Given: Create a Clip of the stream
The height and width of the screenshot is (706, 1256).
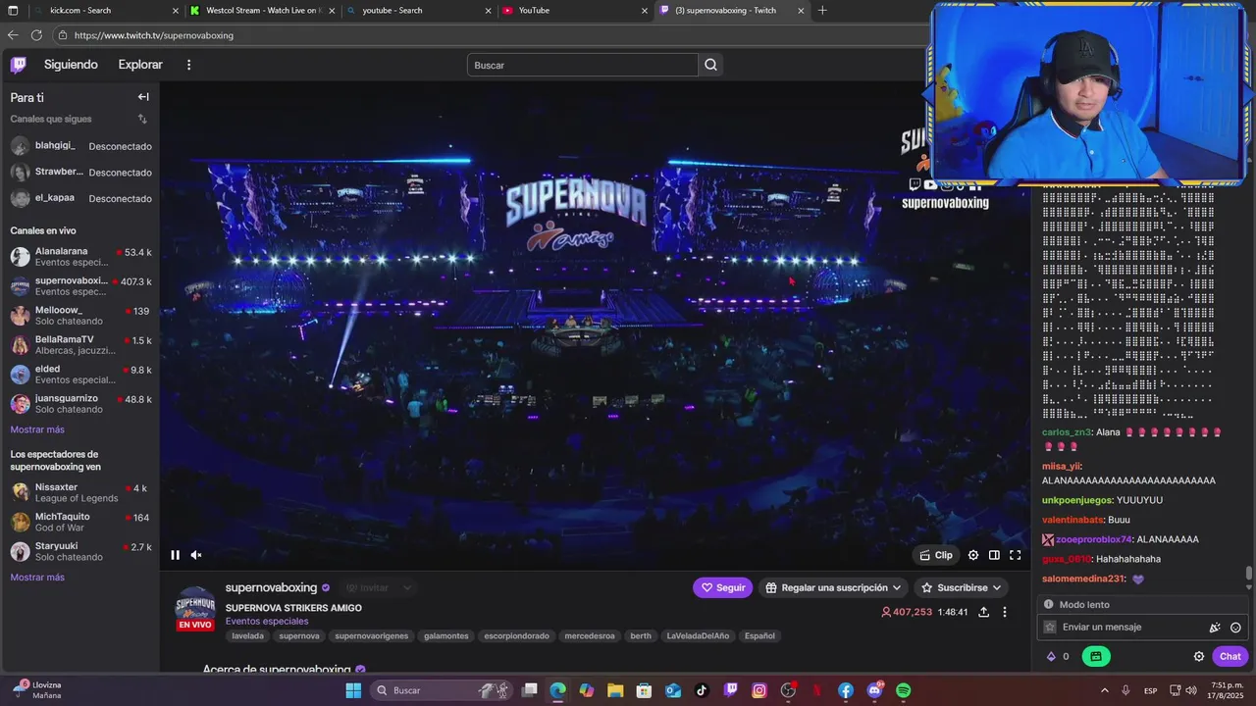Looking at the screenshot, I should [936, 555].
